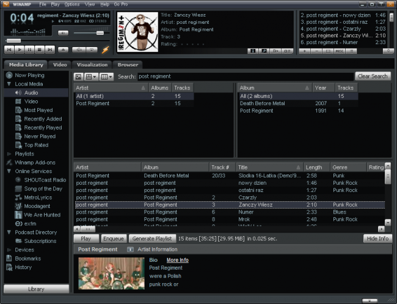This screenshot has height=304, width=397.
Task: Open Song of the Day service
Action: (43, 189)
